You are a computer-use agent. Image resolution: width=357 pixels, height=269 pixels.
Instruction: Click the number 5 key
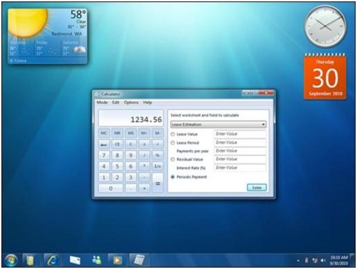click(x=118, y=166)
